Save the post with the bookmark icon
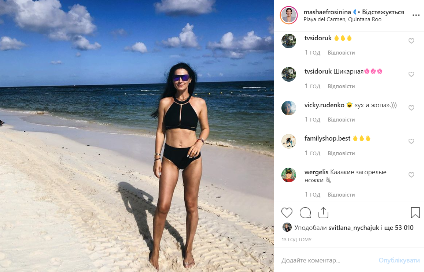Viewport: 424px width, 272px height. tap(415, 213)
